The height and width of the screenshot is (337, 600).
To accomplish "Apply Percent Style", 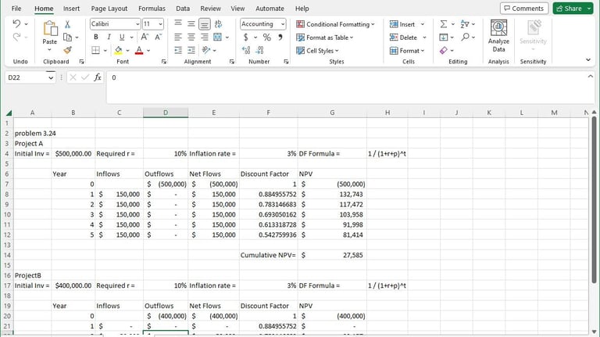I will click(266, 38).
